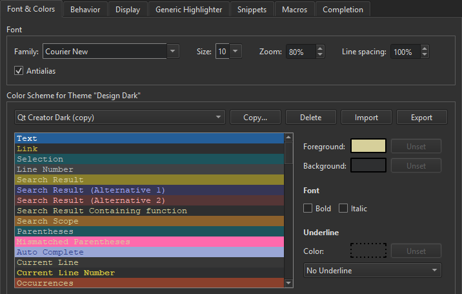
Task: Click the Underline color swatch
Action: coord(368,251)
